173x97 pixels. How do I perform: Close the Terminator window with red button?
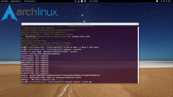coord(137,24)
